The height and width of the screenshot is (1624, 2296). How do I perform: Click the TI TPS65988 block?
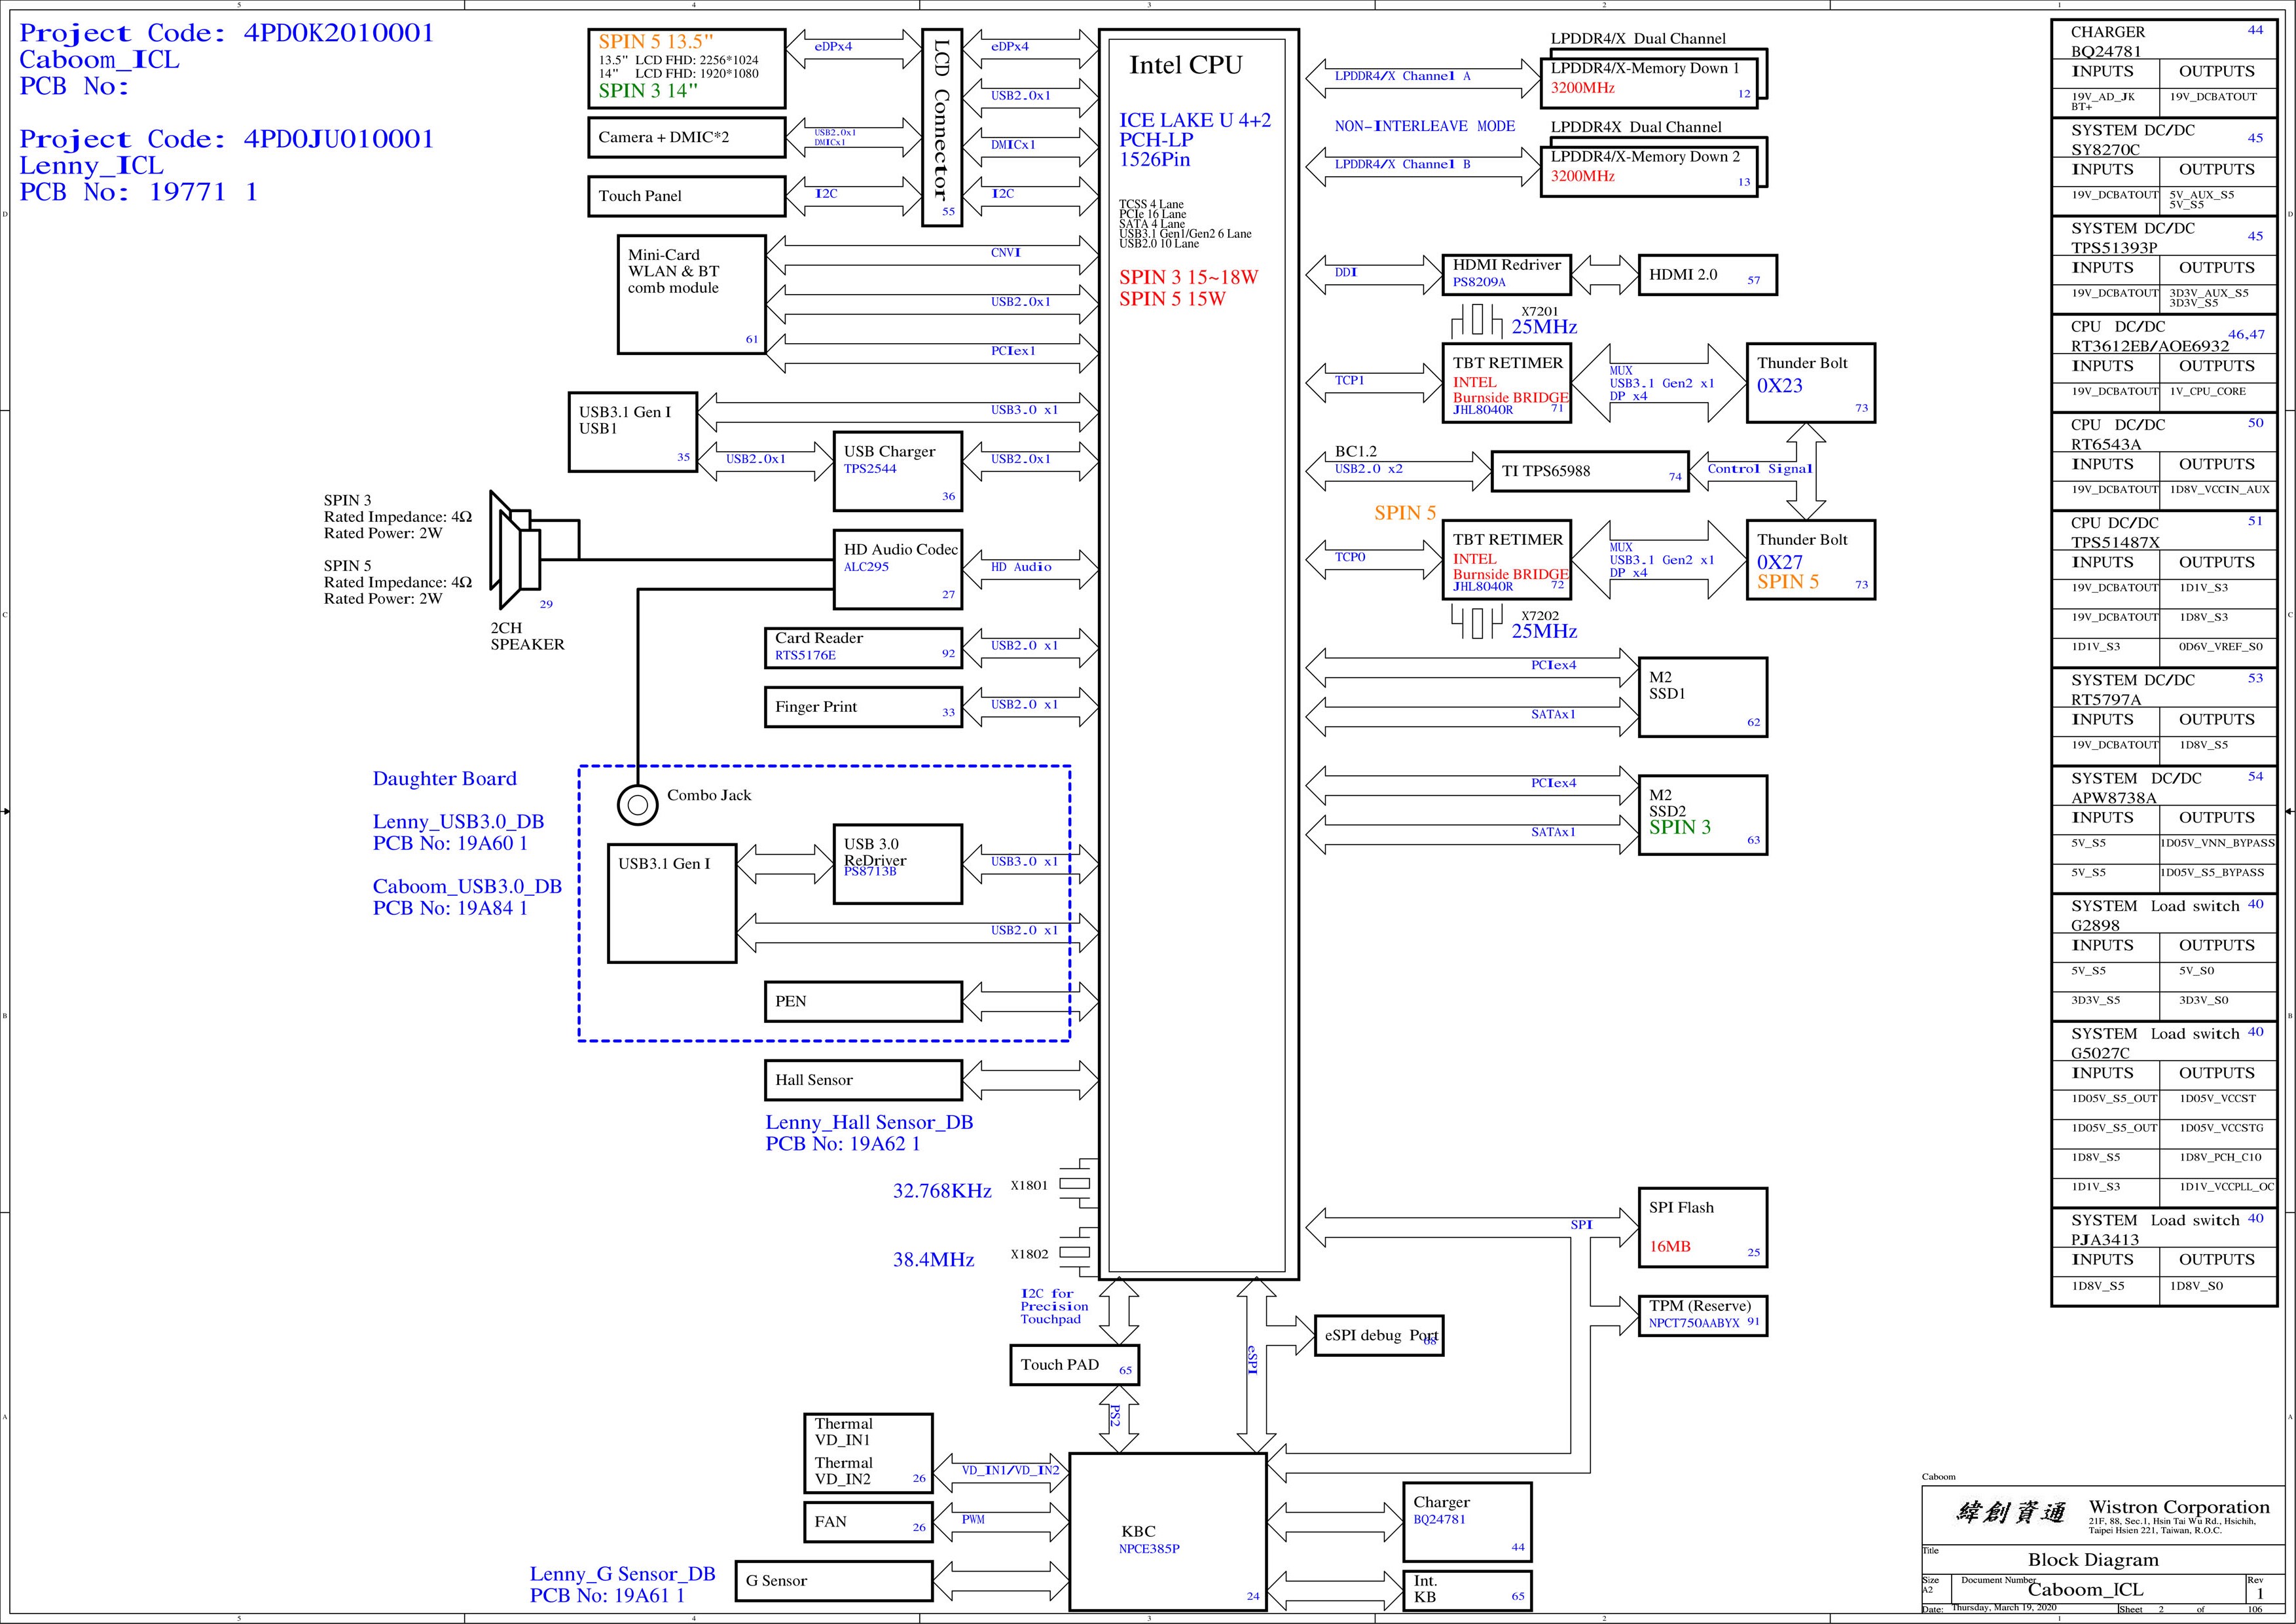click(1590, 471)
